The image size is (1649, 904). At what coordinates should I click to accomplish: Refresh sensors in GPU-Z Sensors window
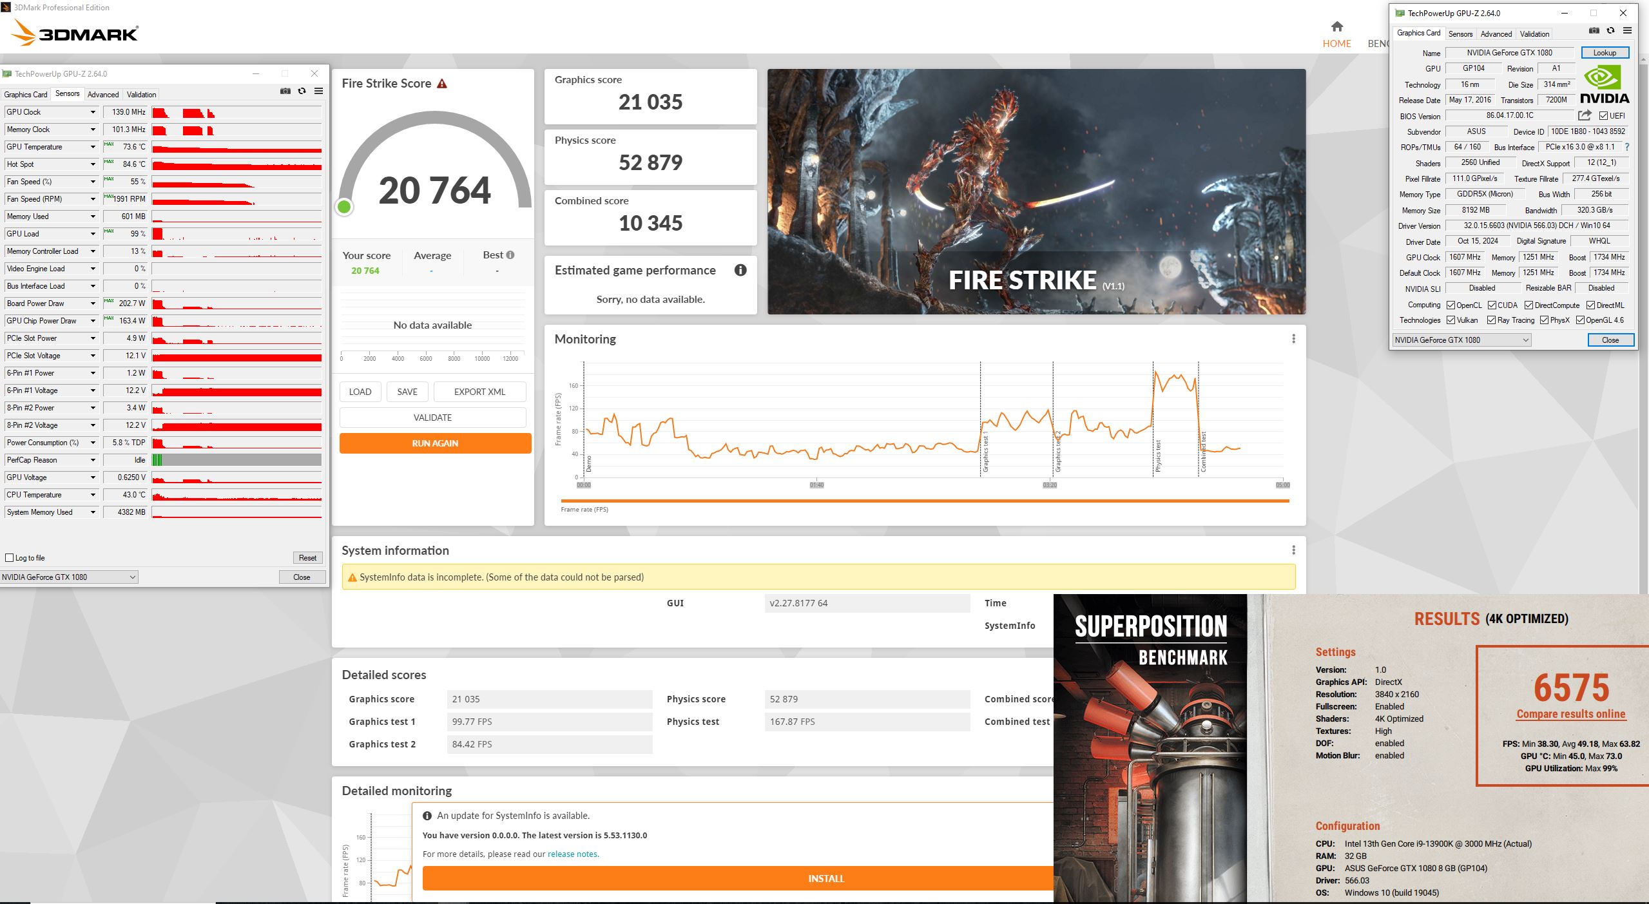click(302, 91)
